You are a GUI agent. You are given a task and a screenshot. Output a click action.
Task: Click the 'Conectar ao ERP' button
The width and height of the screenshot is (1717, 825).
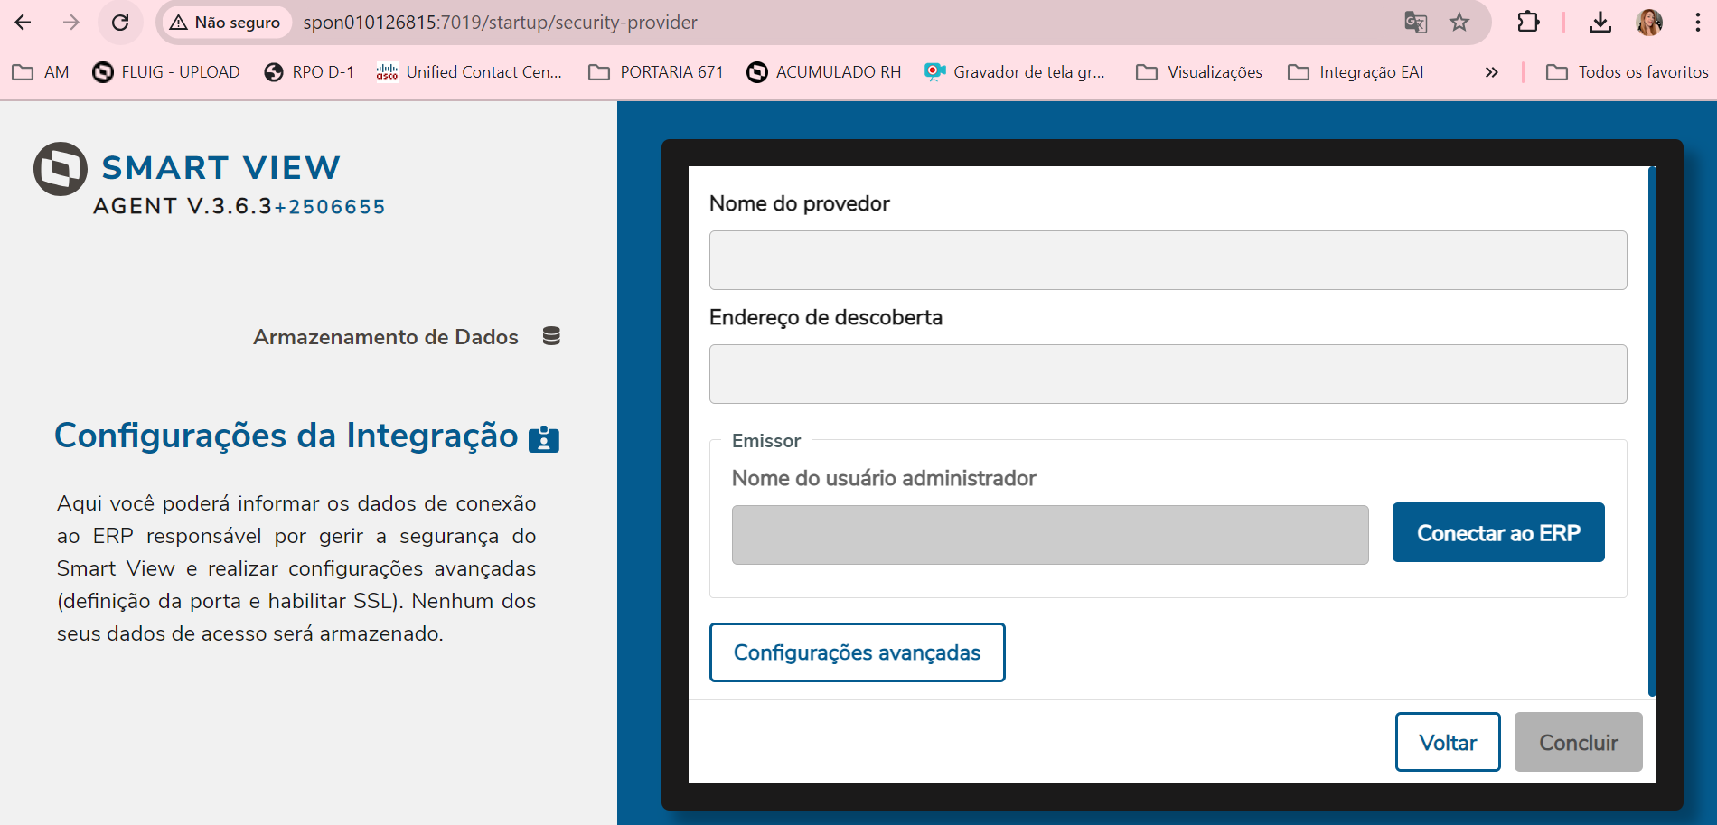tap(1498, 532)
